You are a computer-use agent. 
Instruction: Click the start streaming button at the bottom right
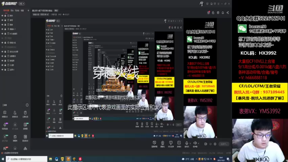pos(224,144)
